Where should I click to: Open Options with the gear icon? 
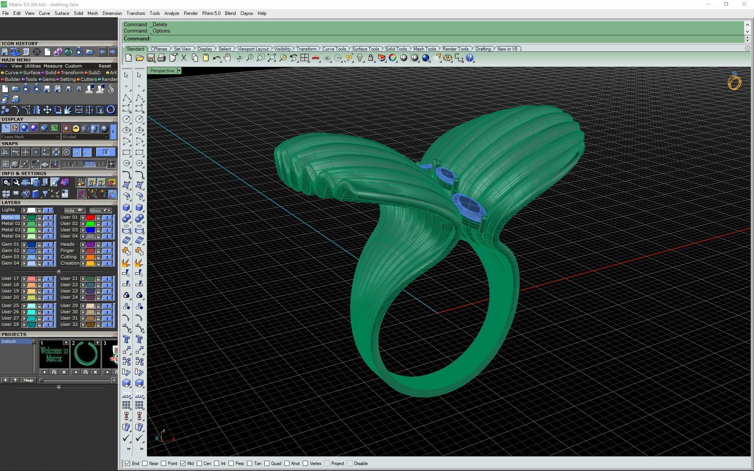pos(448,58)
